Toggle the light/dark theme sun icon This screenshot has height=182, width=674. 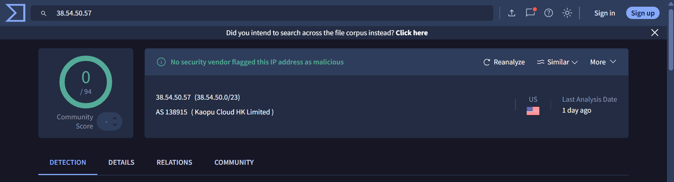567,13
